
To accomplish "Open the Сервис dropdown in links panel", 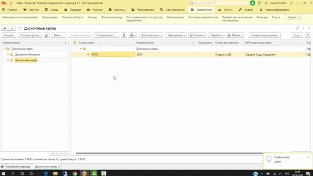I will pos(293,18).
